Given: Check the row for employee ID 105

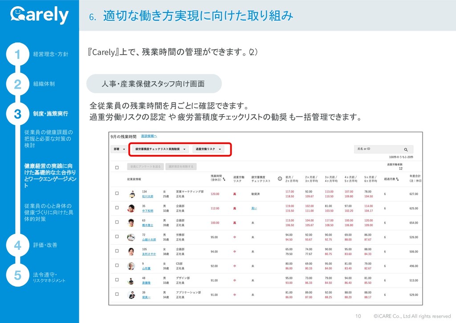Looking at the screenshot, I should pos(117,251).
